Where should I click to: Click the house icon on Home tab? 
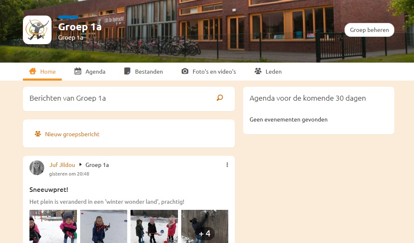pos(32,71)
